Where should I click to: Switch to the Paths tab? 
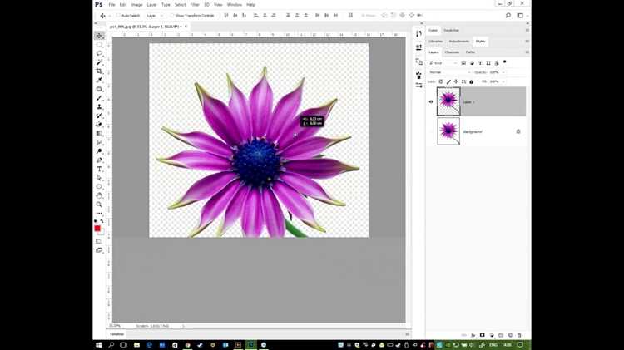click(470, 52)
